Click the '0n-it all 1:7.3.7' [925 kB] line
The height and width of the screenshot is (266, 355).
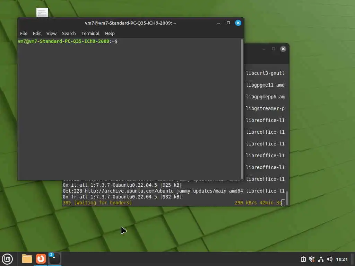point(122,185)
